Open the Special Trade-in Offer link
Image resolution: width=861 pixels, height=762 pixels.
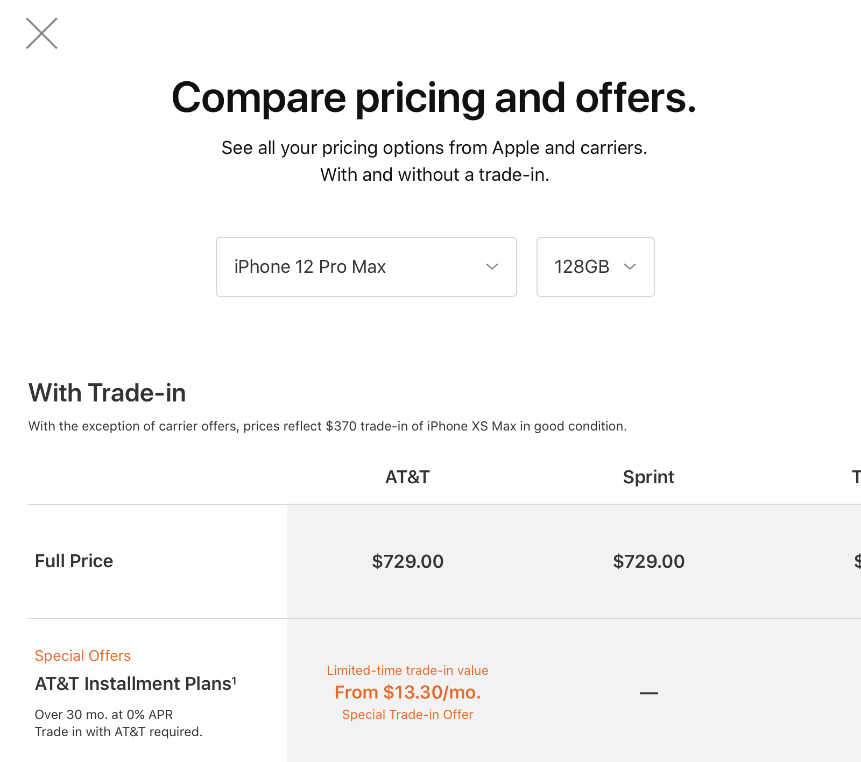coord(407,715)
